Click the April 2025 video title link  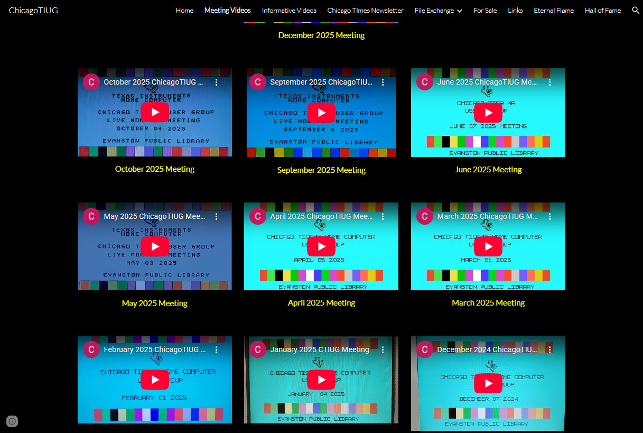[x=321, y=217]
